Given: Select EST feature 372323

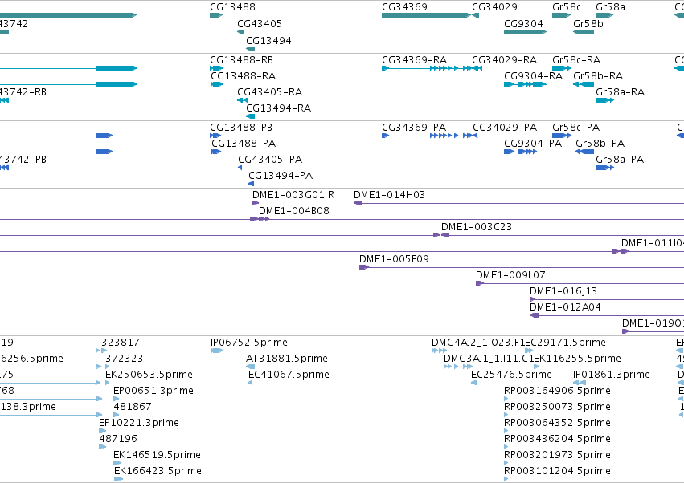Looking at the screenshot, I should coord(125,359).
